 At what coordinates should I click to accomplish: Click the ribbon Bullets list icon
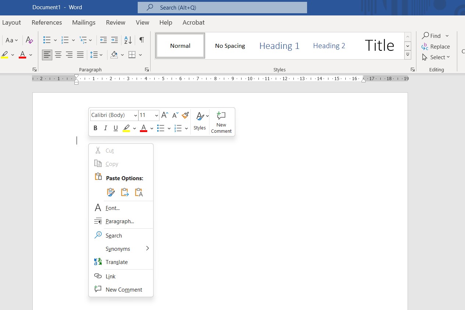click(x=47, y=40)
